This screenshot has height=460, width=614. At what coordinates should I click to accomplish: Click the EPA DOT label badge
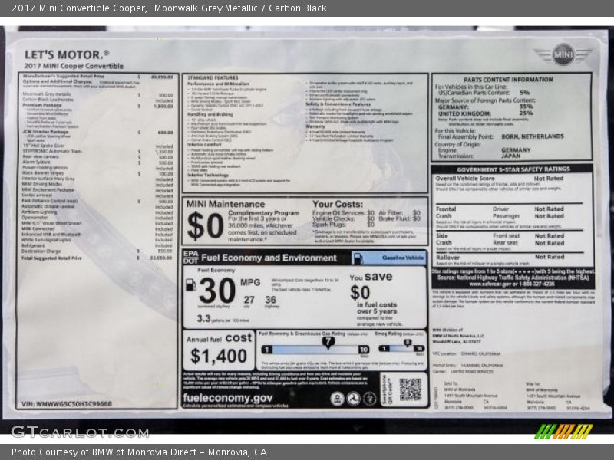click(190, 258)
